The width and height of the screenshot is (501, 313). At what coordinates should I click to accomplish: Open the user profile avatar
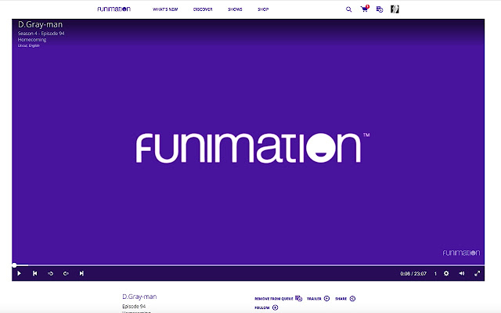395,9
